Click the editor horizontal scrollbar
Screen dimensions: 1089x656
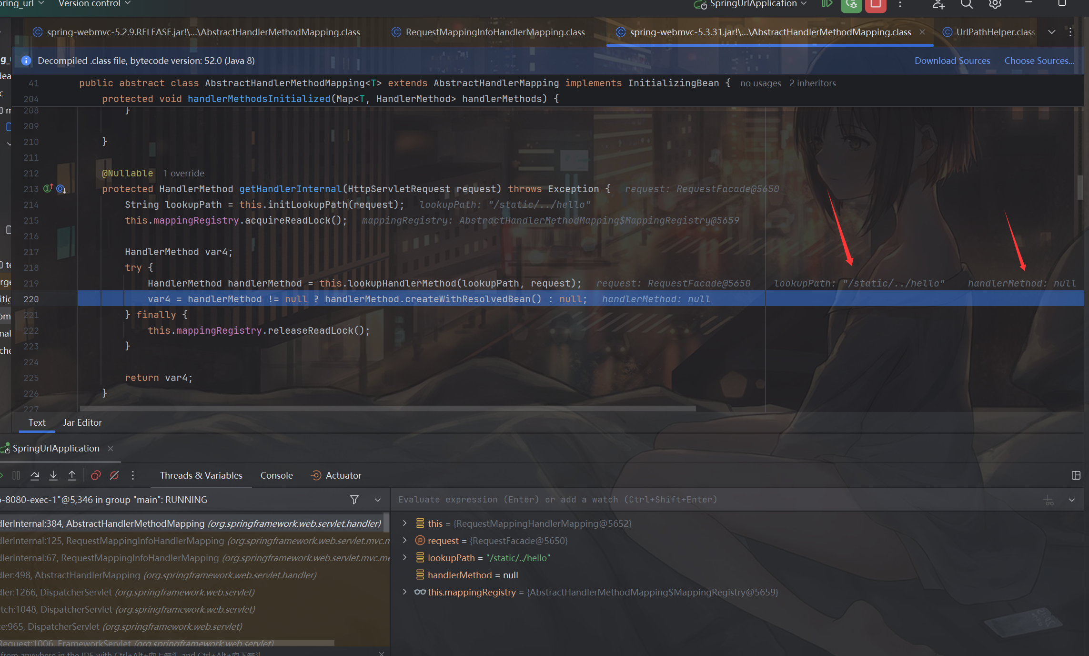387,409
